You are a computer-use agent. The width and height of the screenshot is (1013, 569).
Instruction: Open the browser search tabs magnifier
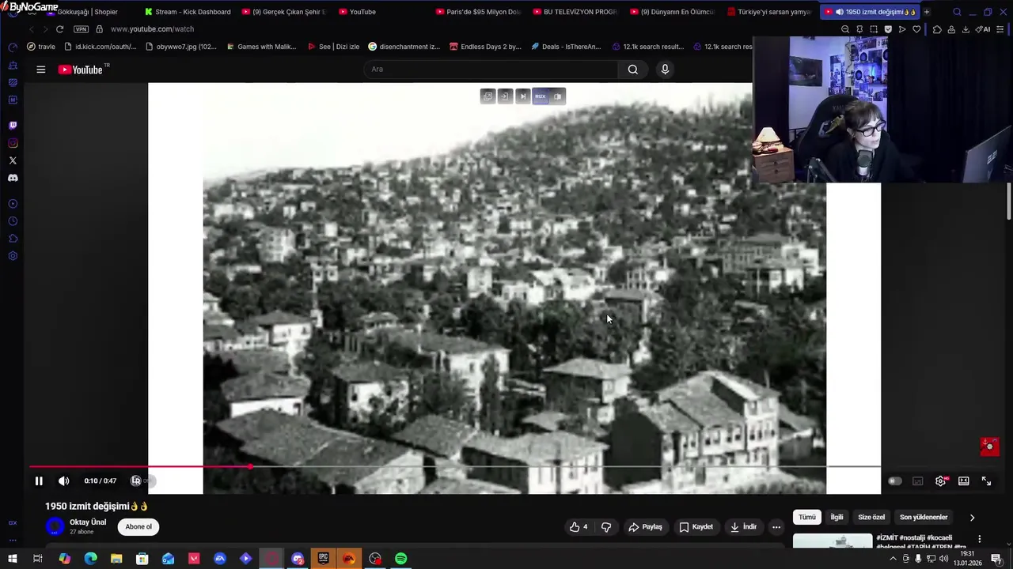pos(957,12)
